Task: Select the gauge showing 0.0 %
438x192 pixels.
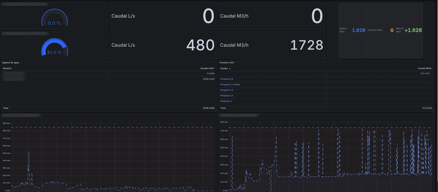Action: pyautogui.click(x=54, y=18)
